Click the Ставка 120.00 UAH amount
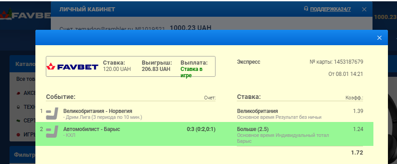Viewport: 397px width, 164px height. tap(117, 69)
